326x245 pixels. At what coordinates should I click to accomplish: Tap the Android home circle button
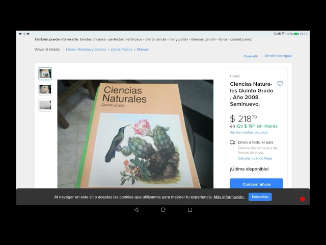click(163, 210)
